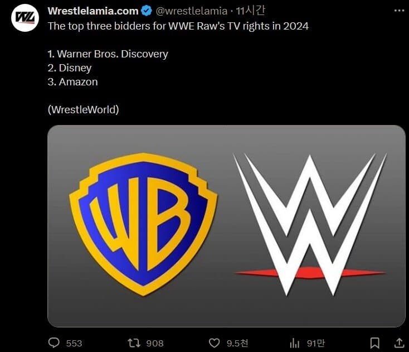Screen dimensions: 409x352
Task: Open the @wrestlelamia handle link
Action: [x=192, y=11]
